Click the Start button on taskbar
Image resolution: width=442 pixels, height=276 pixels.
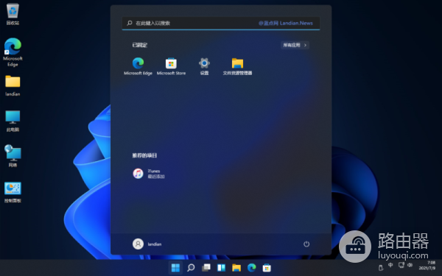(175, 268)
